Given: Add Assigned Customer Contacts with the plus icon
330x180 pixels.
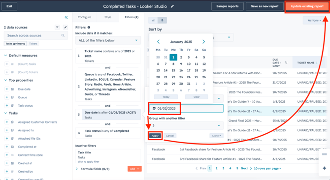Looking at the screenshot, I should [x=7, y=122].
